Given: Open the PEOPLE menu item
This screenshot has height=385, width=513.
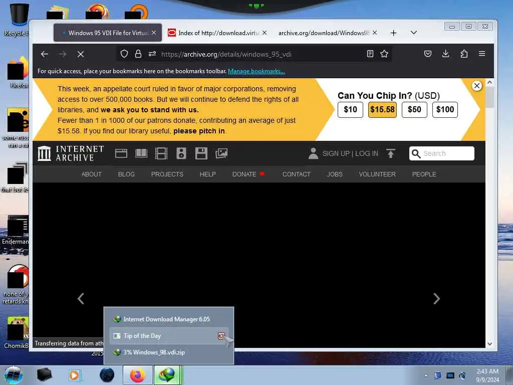Looking at the screenshot, I should 424,174.
